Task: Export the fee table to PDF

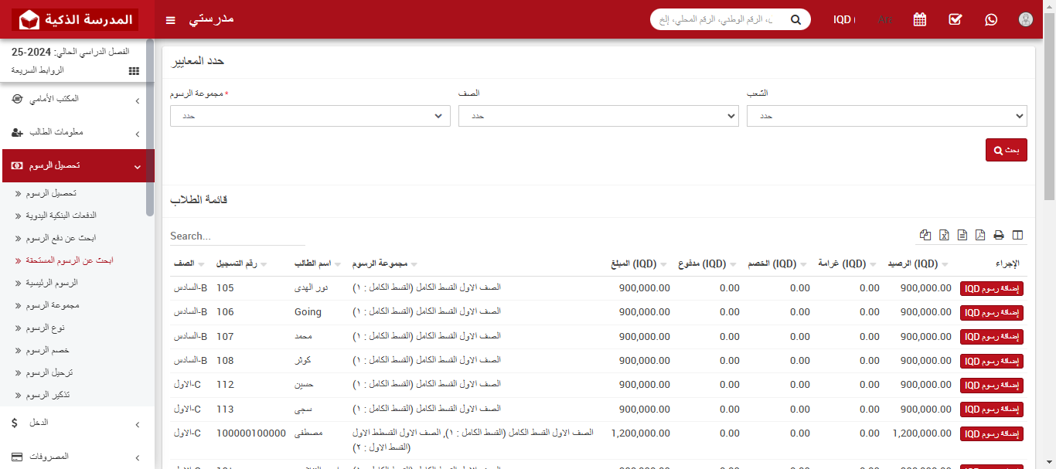Action: pyautogui.click(x=979, y=234)
